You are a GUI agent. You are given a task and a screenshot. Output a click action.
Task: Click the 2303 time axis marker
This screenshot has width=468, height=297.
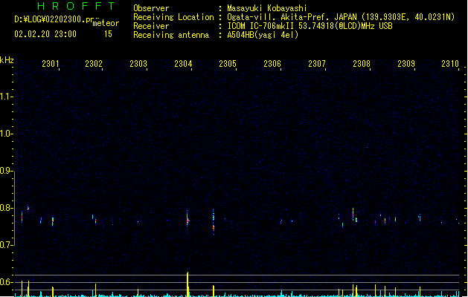click(x=138, y=64)
